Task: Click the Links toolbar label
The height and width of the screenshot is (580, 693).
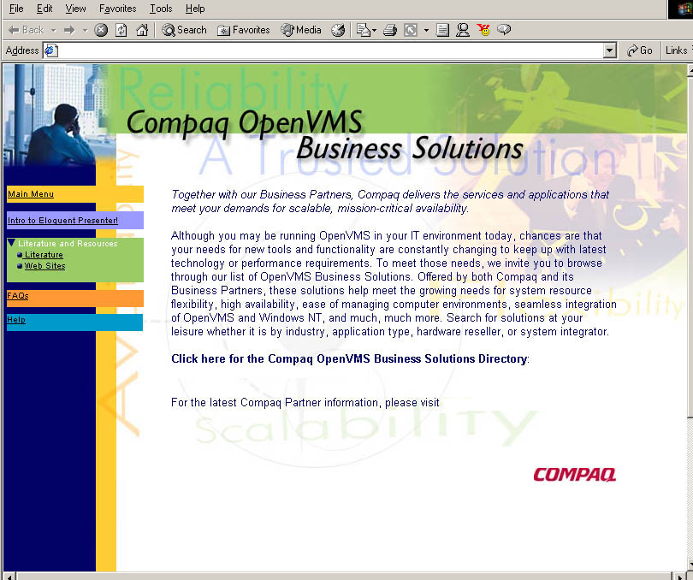Action: (x=677, y=50)
